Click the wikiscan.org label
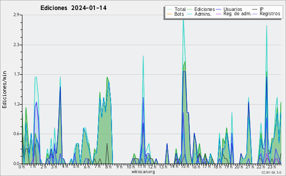The height and width of the screenshot is (176, 286). (x=143, y=172)
